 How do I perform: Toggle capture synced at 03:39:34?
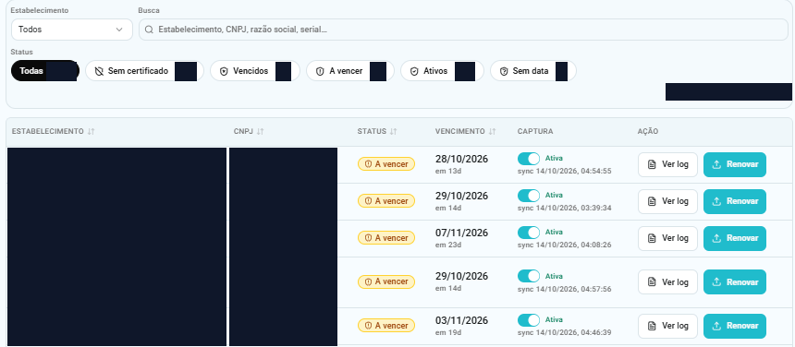(x=529, y=196)
